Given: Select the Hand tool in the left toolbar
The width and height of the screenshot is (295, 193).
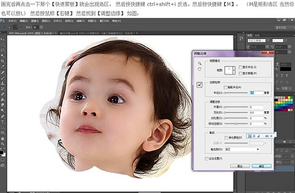Looking at the screenshot, I should [3, 138].
